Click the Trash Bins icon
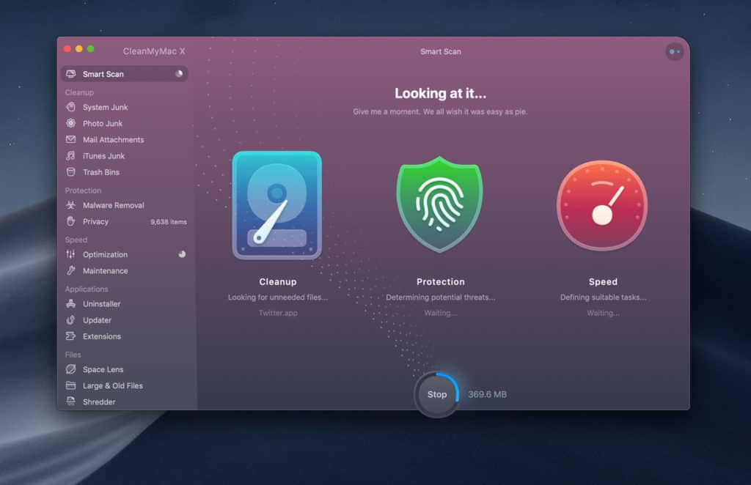751x485 pixels. (71, 171)
